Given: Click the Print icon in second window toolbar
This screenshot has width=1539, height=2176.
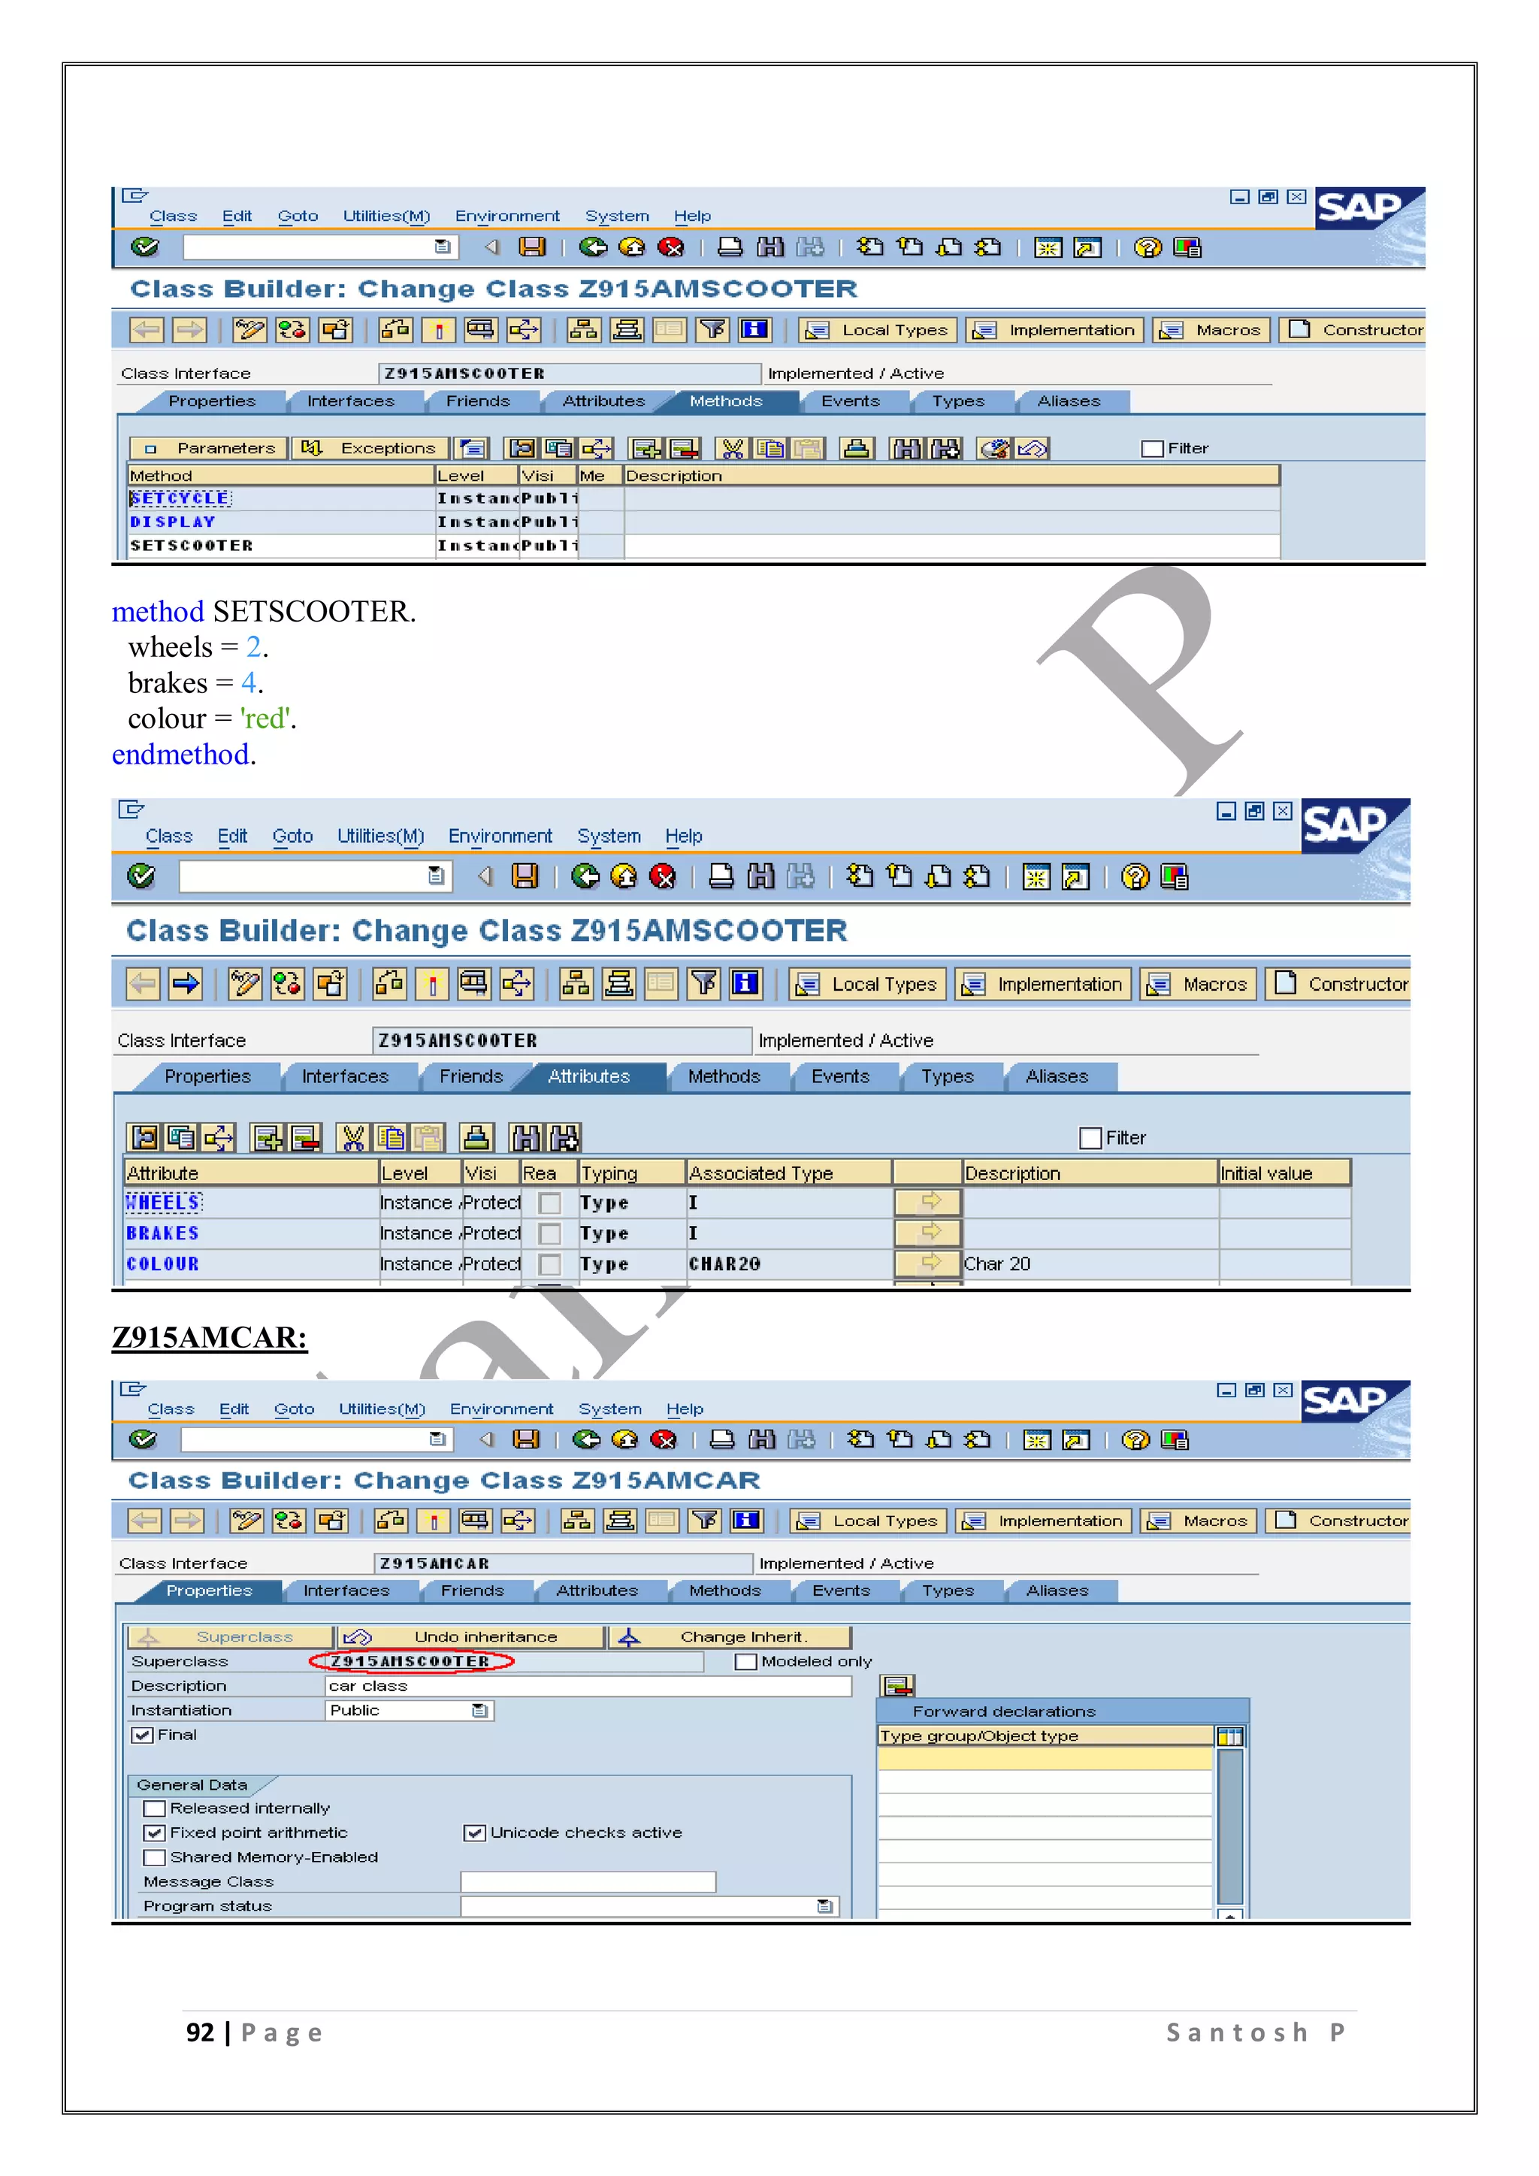Looking at the screenshot, I should point(721,876).
